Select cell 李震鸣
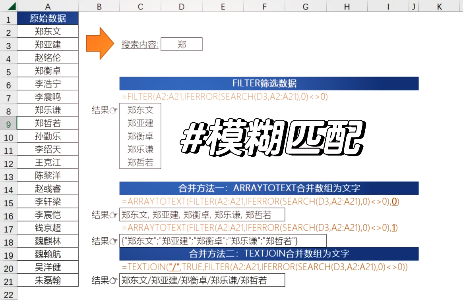Screen dimensions: 463x300 click(48, 97)
